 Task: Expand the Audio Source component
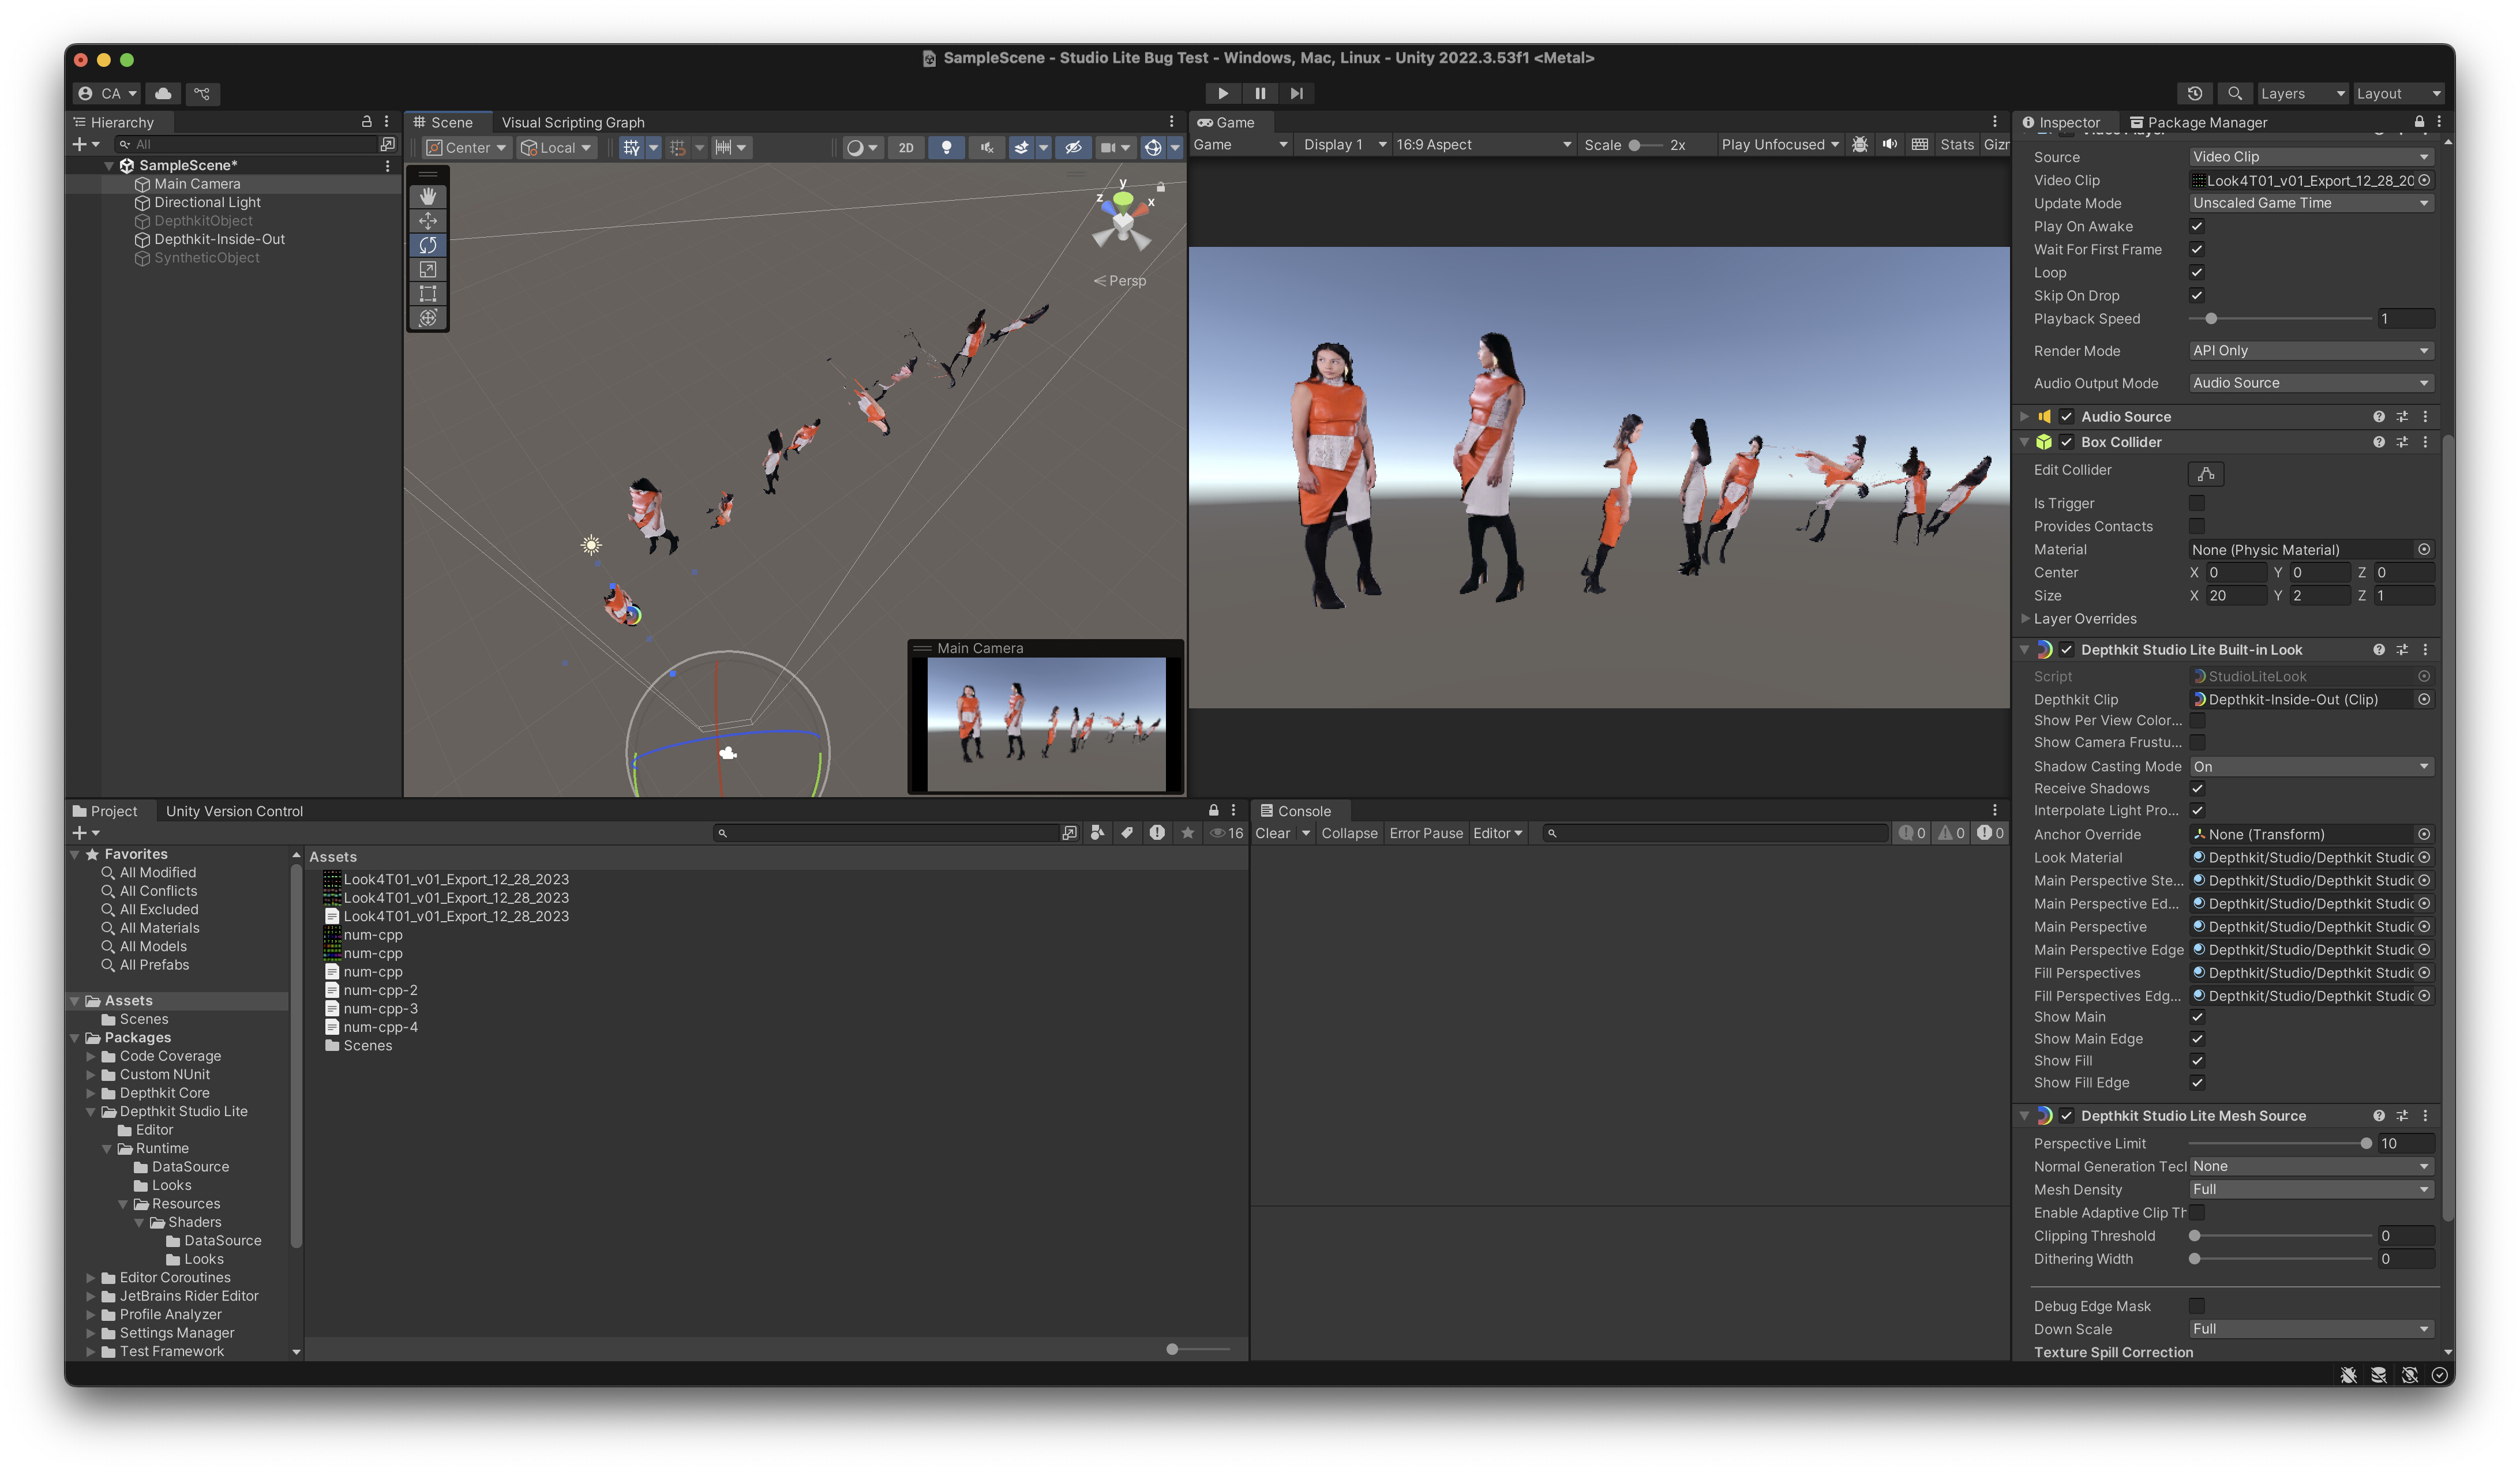[2024, 417]
